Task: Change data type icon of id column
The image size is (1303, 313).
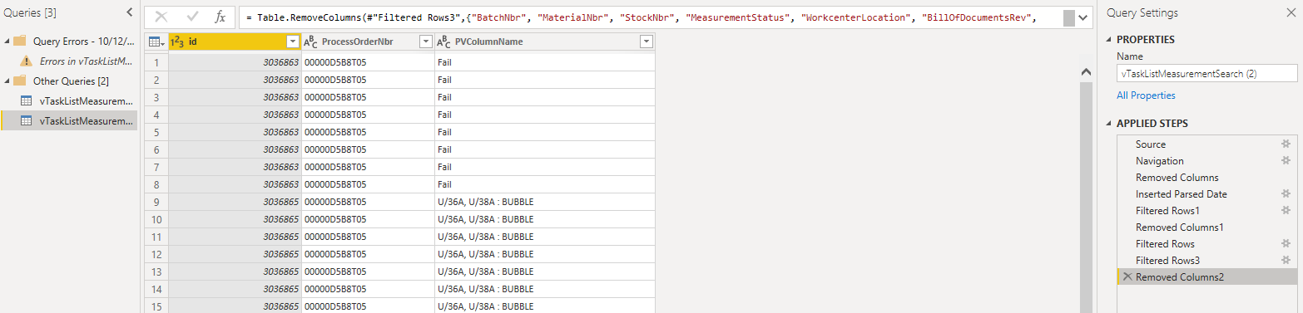Action: coord(177,42)
